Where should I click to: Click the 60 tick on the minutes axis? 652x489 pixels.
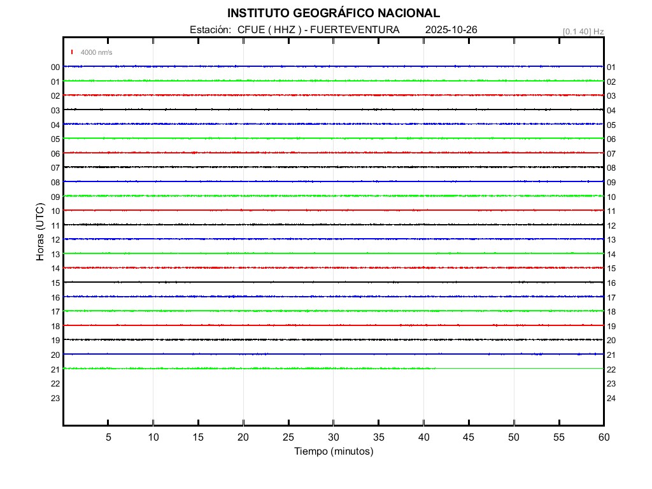[x=603, y=437]
